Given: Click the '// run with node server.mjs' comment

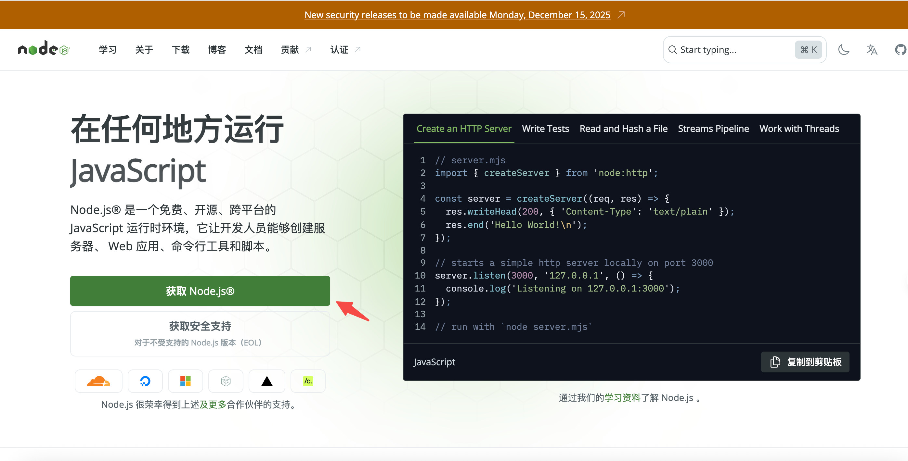Looking at the screenshot, I should coord(513,327).
